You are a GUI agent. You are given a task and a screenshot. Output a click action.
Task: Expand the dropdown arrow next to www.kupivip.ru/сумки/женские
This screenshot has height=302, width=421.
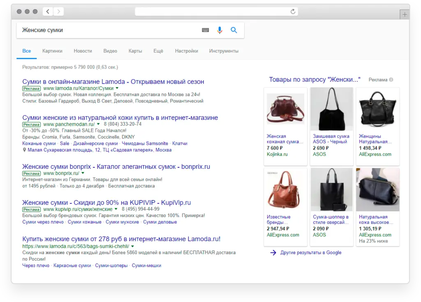point(116,209)
